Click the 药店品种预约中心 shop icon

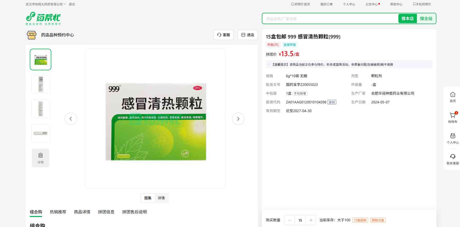point(32,35)
